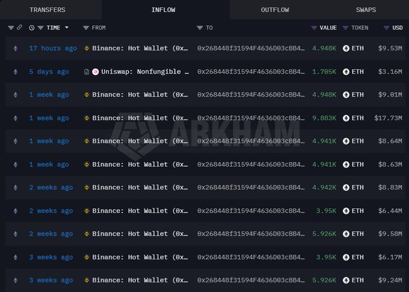Click contract document icon before Uniswap entry
409x292 pixels.
[x=87, y=72]
